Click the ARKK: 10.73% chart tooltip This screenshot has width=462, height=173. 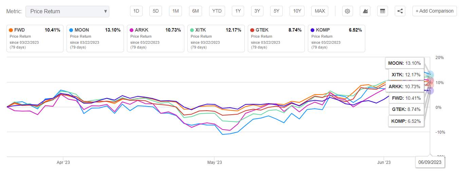pos(405,86)
